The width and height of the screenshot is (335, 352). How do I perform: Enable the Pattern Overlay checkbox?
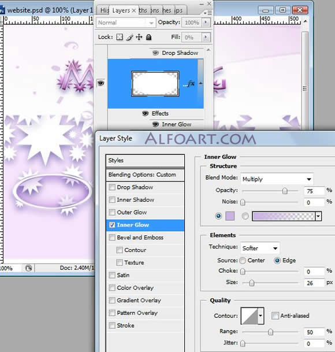(x=112, y=313)
